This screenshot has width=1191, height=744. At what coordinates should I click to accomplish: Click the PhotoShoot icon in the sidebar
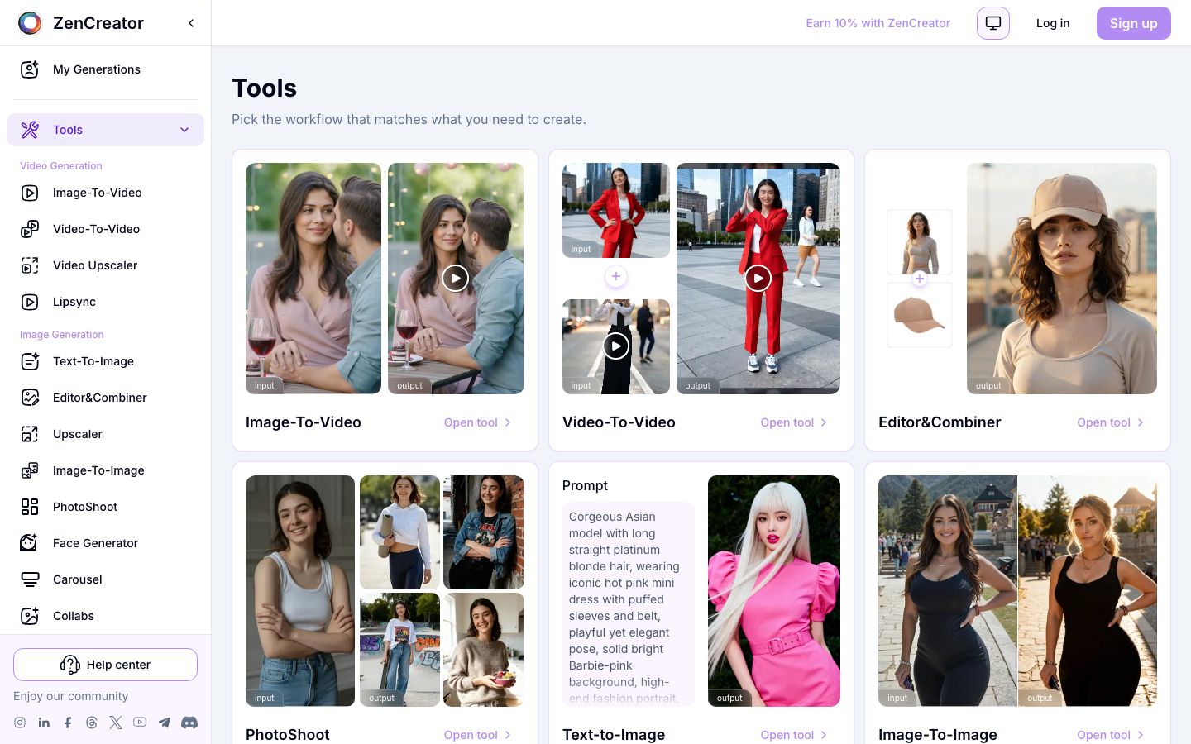(x=31, y=507)
